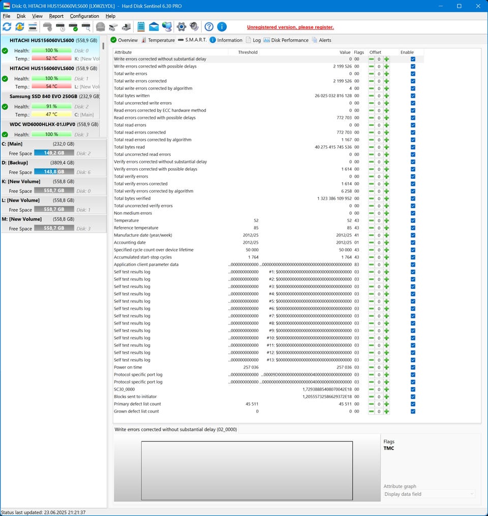
Task: Click the C: Free Space 149,2 GB bar
Action: (x=54, y=153)
